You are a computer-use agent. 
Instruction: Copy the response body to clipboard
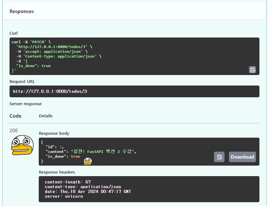[219, 157]
